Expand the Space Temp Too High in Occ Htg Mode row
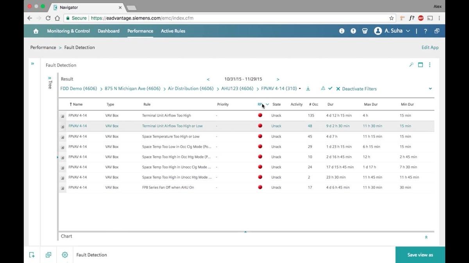The image size is (469, 263). point(63,157)
